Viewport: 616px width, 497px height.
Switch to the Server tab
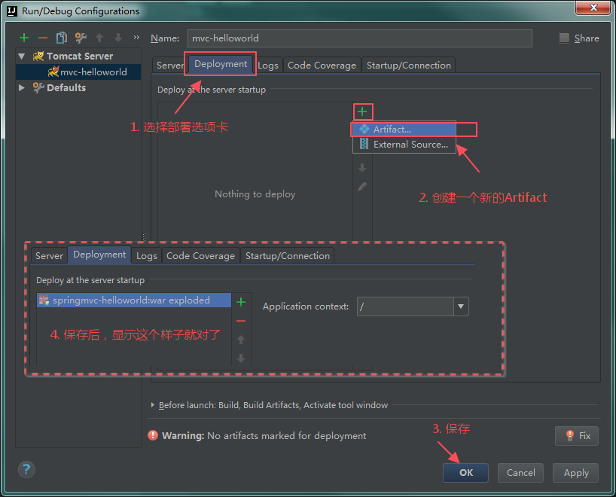(169, 65)
